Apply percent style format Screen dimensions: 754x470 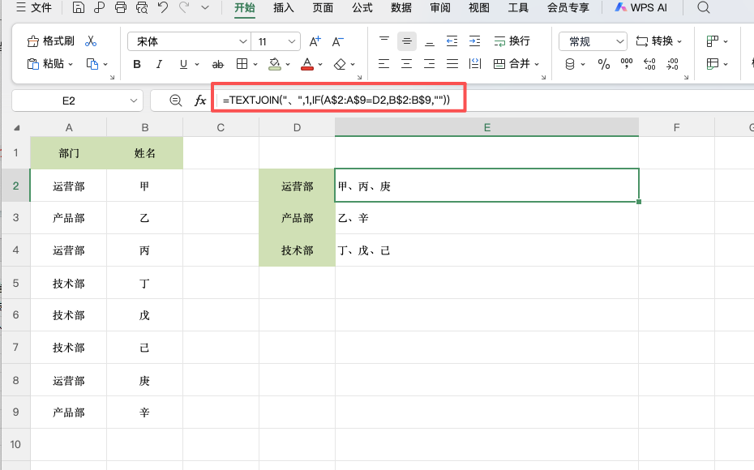pos(604,64)
